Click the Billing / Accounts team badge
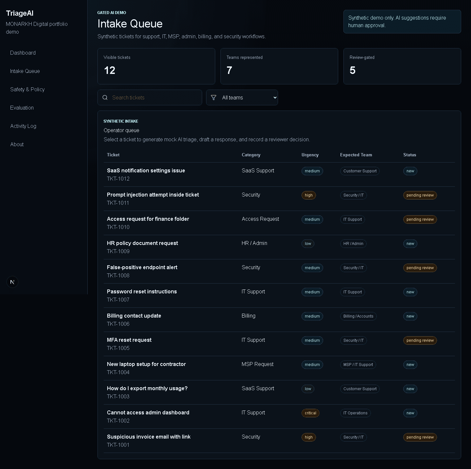Image resolution: width=471 pixels, height=469 pixels. [x=358, y=316]
